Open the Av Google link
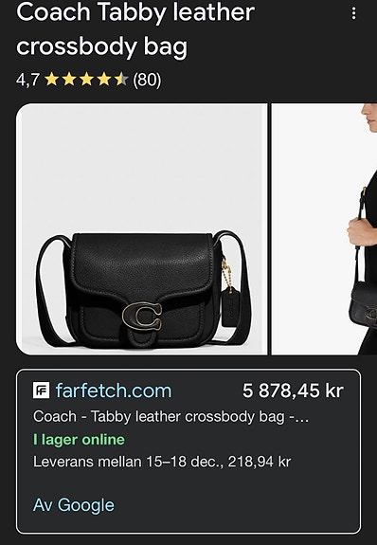 [74, 504]
